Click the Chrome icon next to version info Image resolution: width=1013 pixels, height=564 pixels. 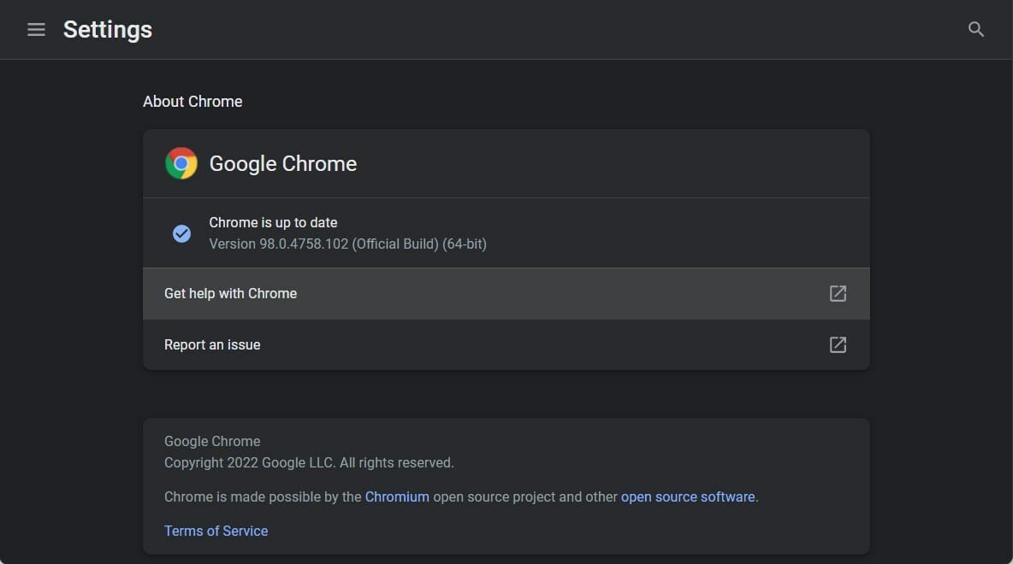pos(181,162)
